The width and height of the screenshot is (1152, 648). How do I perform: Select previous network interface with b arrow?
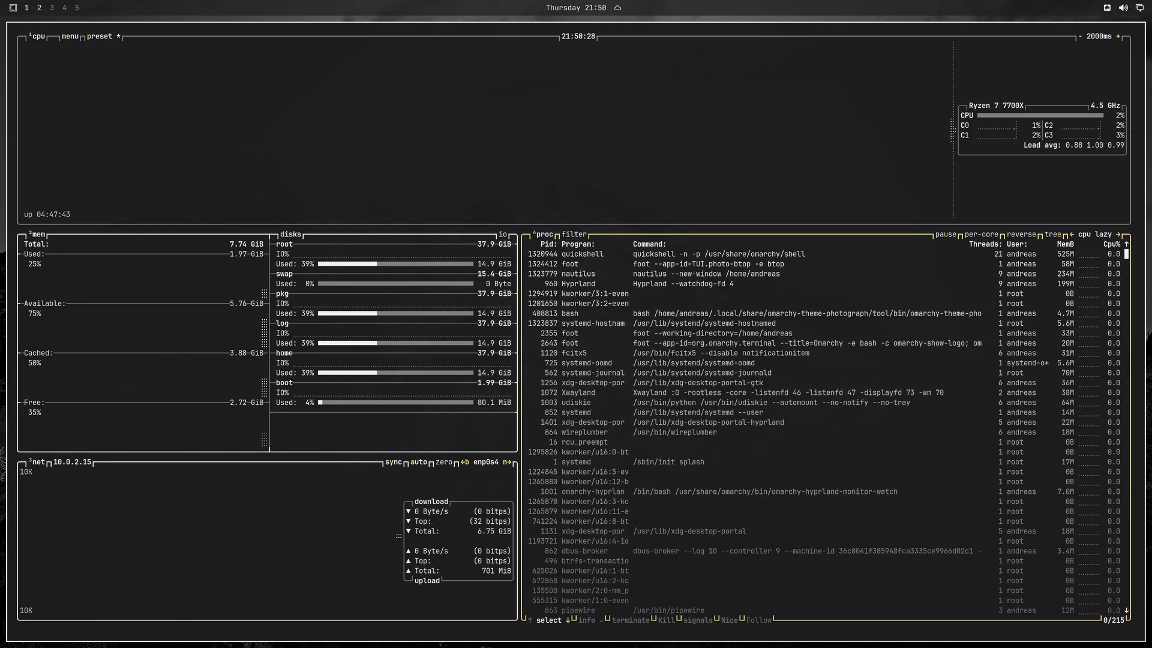(x=465, y=462)
